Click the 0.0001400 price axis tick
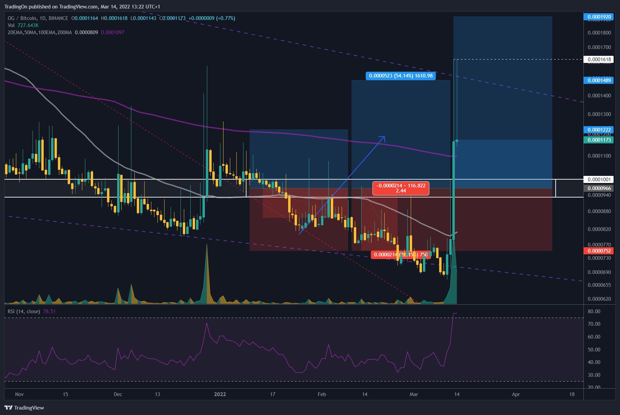Screen dimensions: 620x415 click(599, 96)
